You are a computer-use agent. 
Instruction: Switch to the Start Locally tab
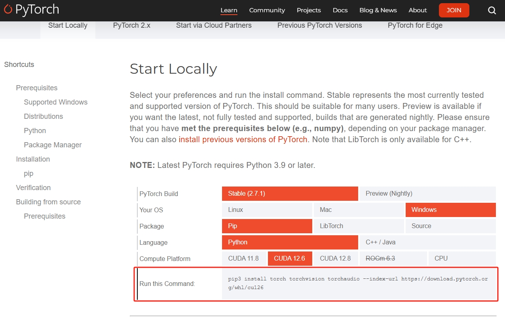(68, 25)
